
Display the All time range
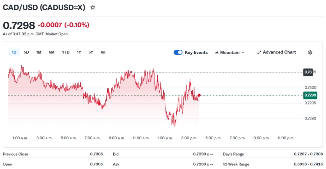[x=103, y=52]
